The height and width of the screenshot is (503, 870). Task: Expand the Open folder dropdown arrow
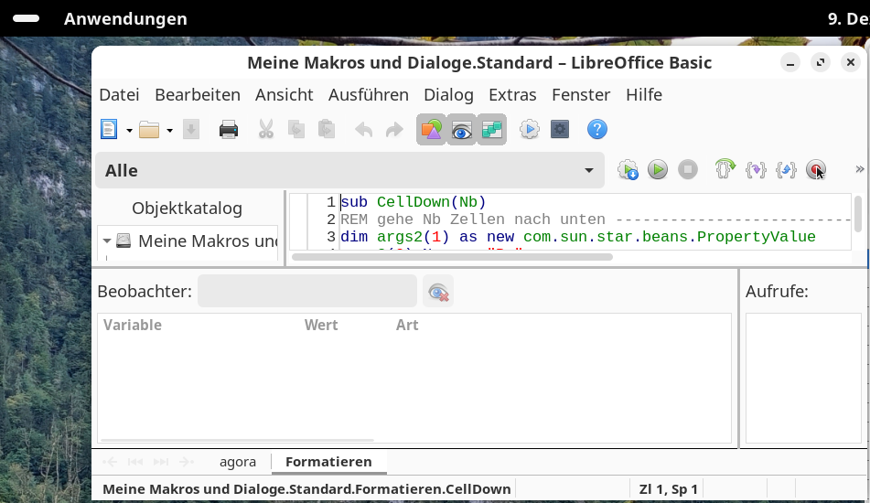[170, 131]
